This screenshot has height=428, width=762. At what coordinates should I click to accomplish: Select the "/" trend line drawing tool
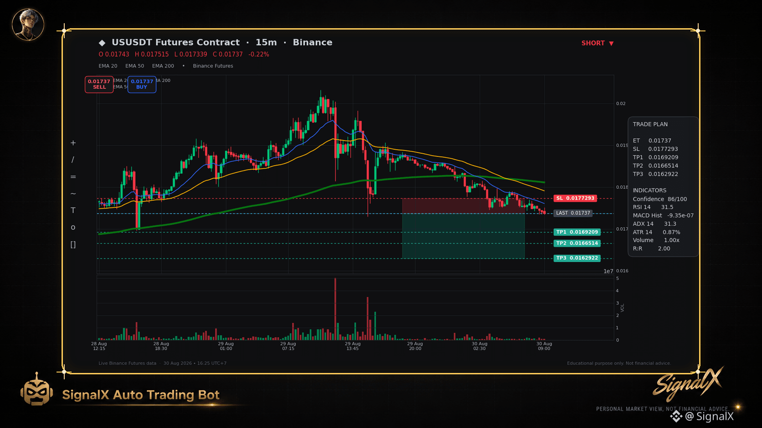click(x=73, y=160)
